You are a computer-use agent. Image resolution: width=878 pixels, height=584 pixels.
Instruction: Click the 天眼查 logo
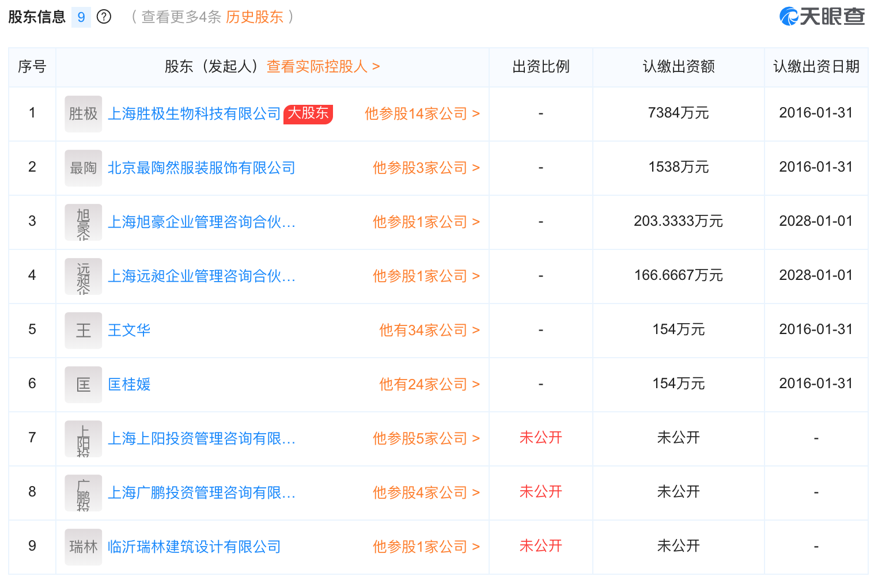pos(822,17)
